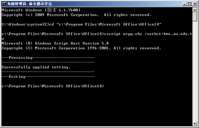The height and width of the screenshot is (128, 199).
Task: Click the '---Processing---' output line
Action: tap(48, 58)
